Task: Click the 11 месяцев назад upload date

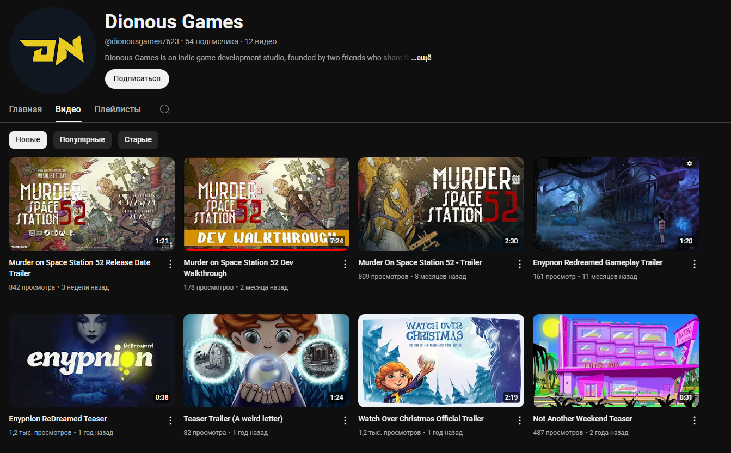Action: (610, 277)
